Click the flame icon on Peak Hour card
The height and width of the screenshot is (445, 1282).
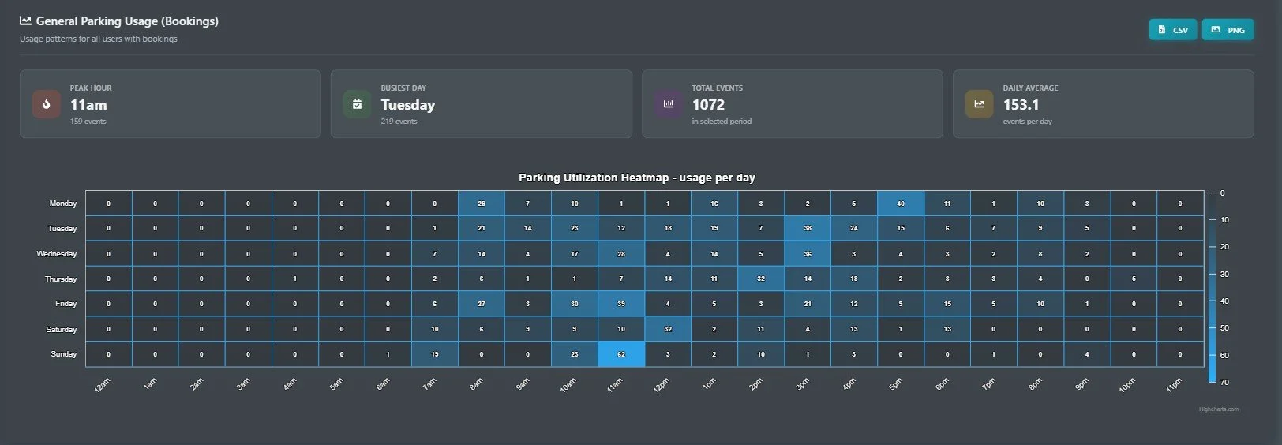47,104
